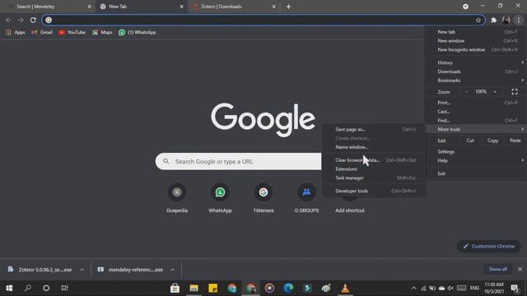Close the downloads bar with X
The width and height of the screenshot is (527, 296).
[x=520, y=269]
